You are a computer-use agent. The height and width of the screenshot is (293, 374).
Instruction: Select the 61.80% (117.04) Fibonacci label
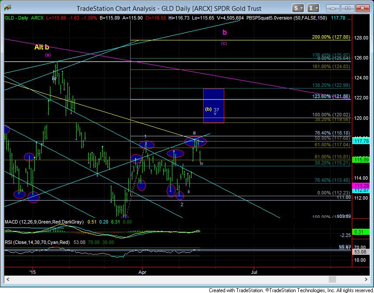[x=333, y=145]
